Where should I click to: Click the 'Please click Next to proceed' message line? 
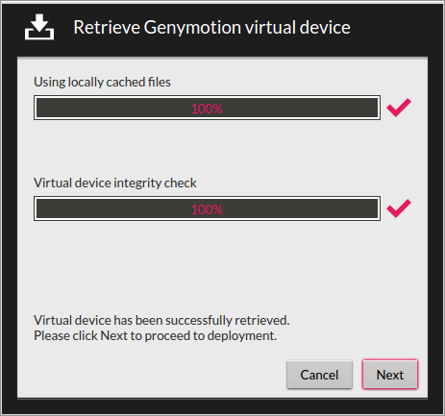coord(155,335)
